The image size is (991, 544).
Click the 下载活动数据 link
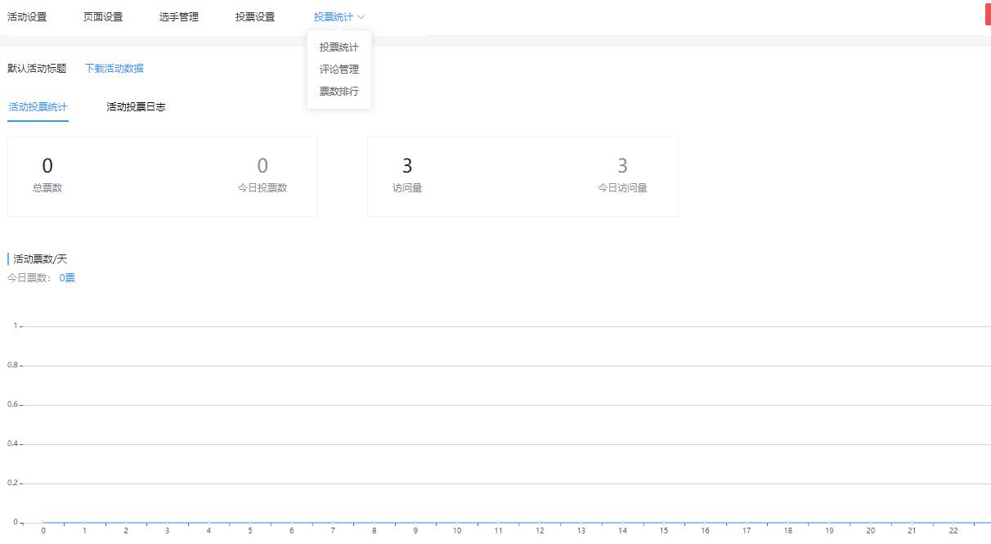point(114,68)
